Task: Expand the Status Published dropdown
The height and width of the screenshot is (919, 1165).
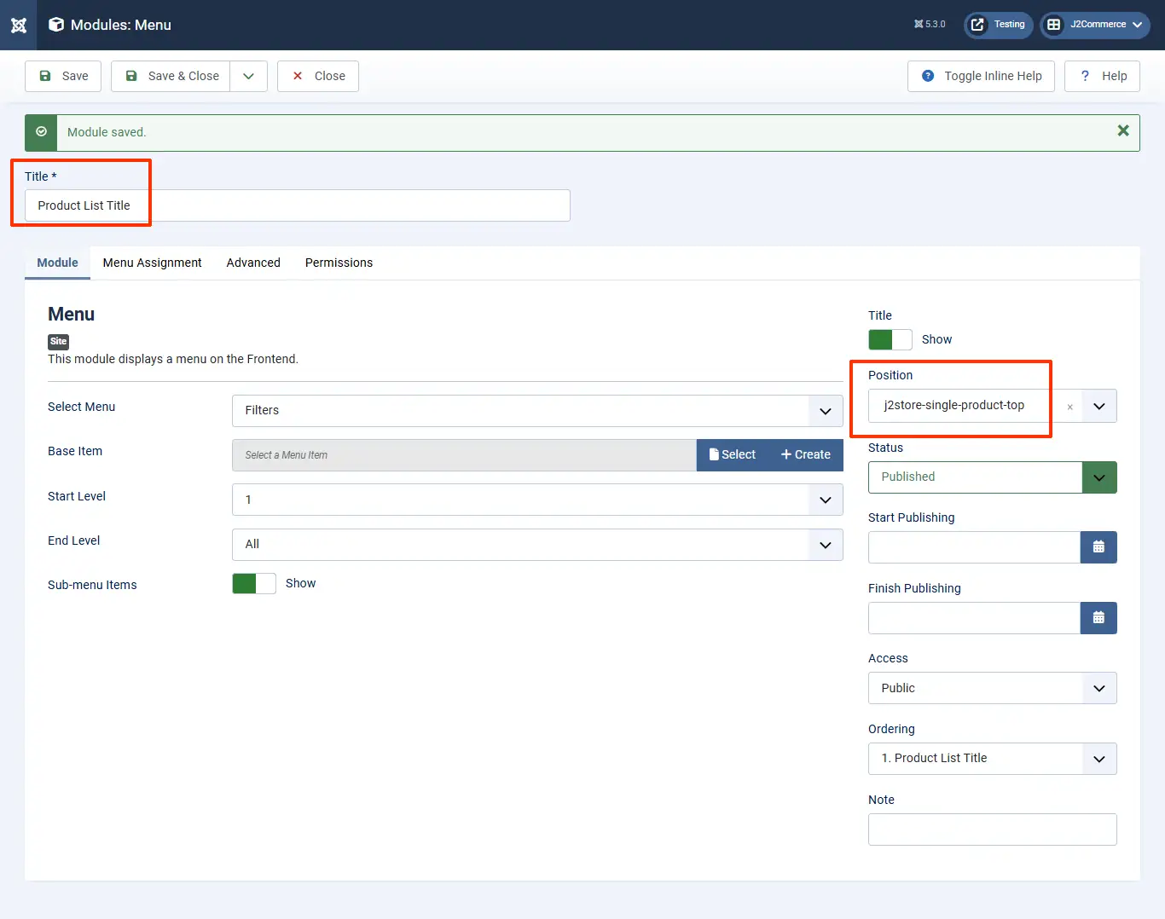Action: tap(1098, 477)
